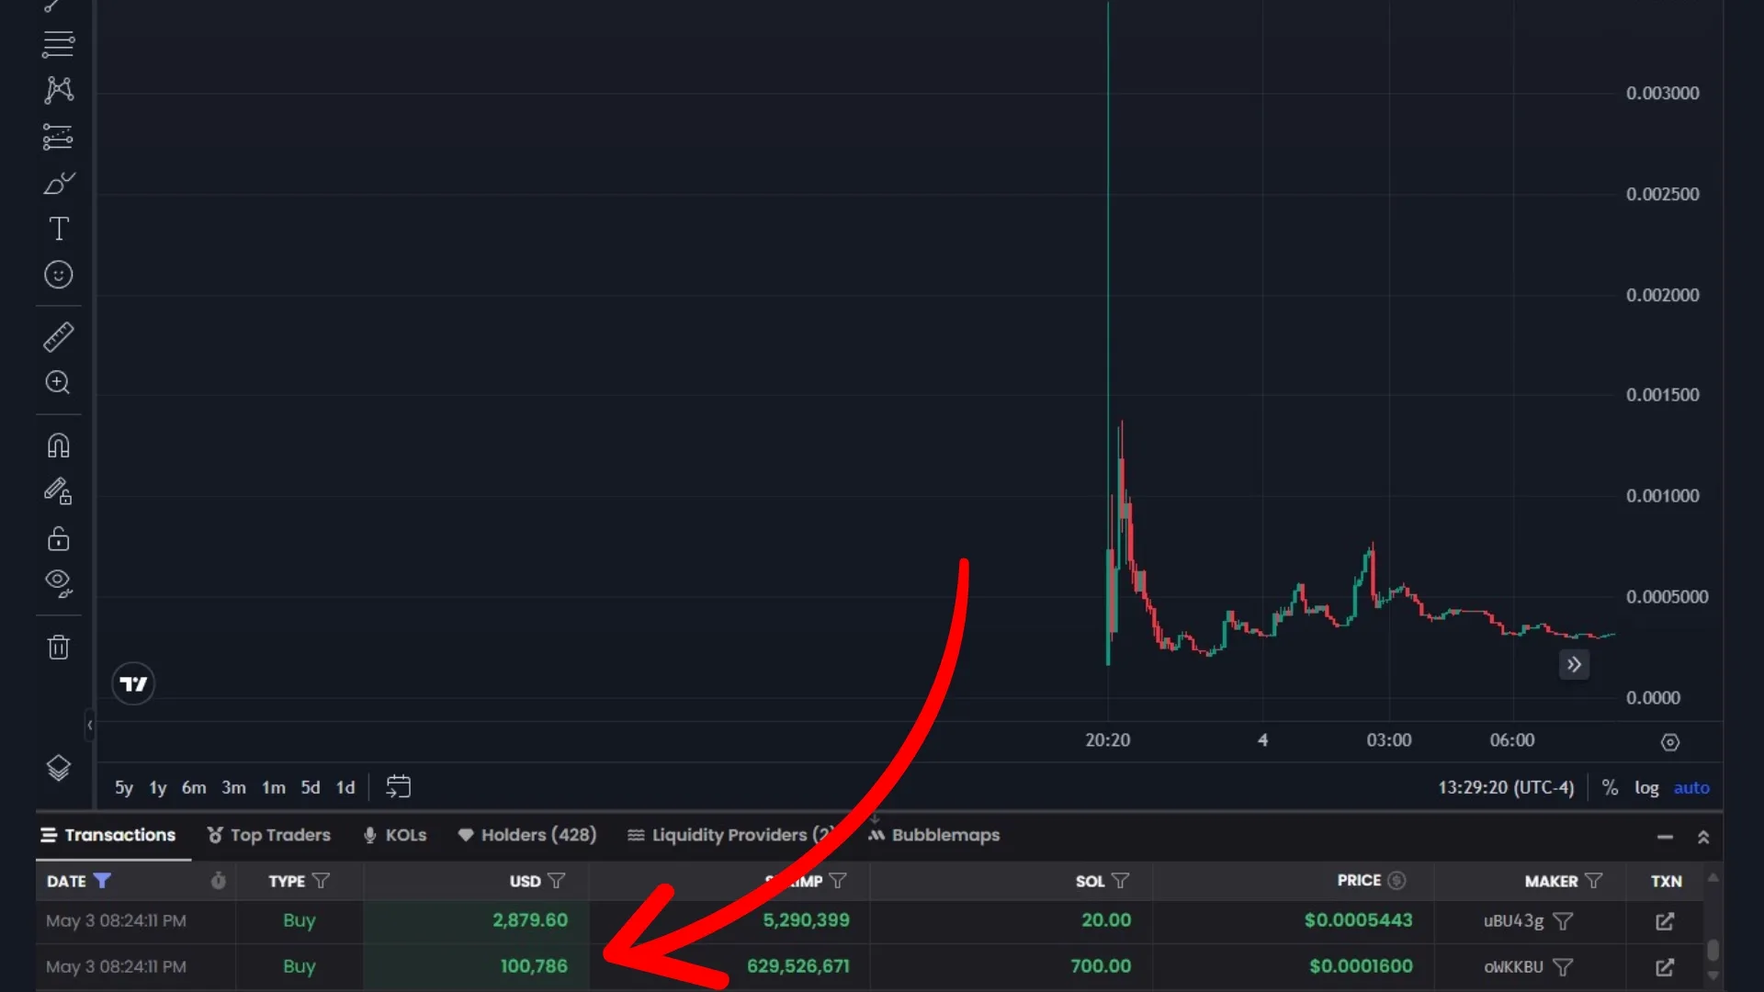Filter by maker uBU43g
The height and width of the screenshot is (992, 1764).
point(1563,921)
